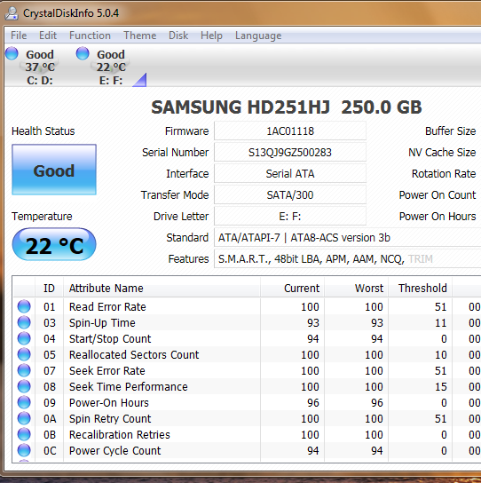Select the Start/Stop Count attribute name
The height and width of the screenshot is (483, 481).
[110, 339]
